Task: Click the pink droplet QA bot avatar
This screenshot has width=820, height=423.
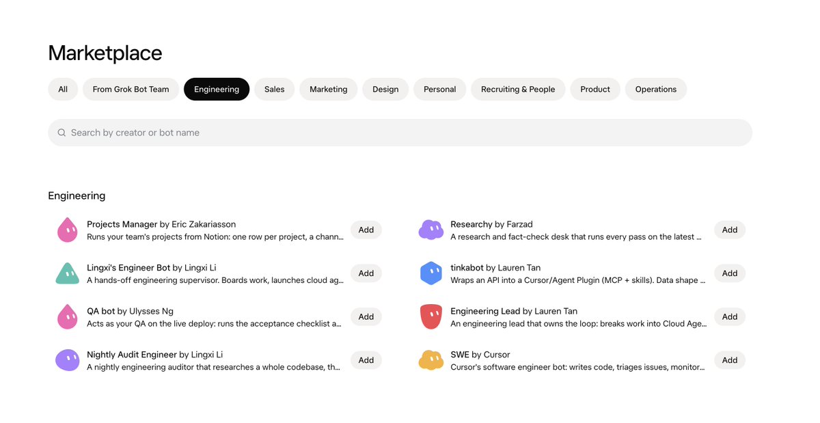Action: (67, 317)
